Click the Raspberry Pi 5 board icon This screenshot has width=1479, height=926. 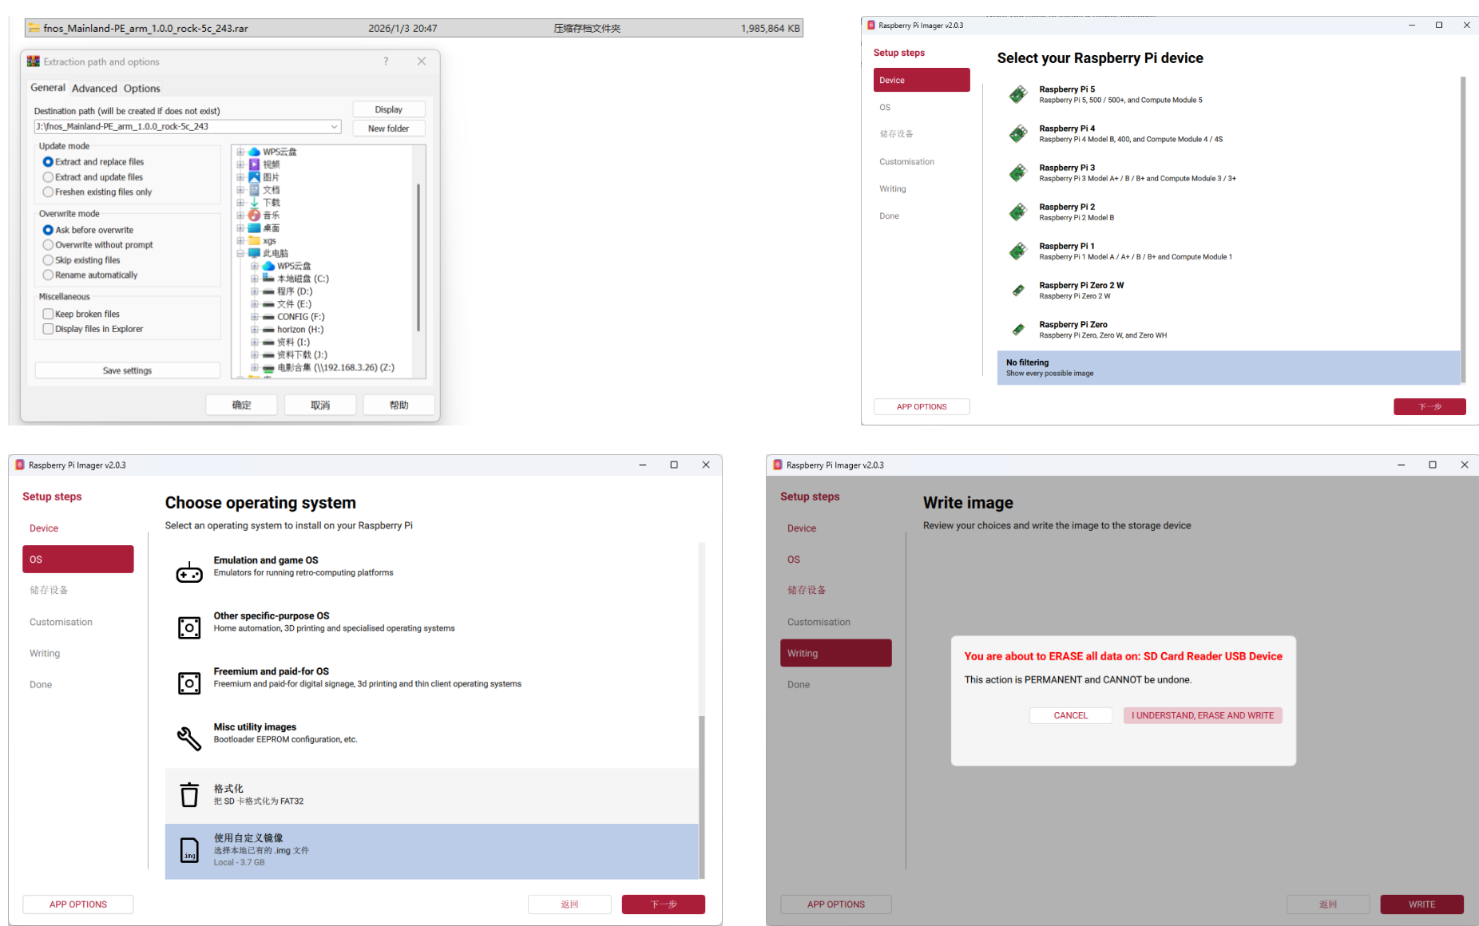pos(1018,94)
